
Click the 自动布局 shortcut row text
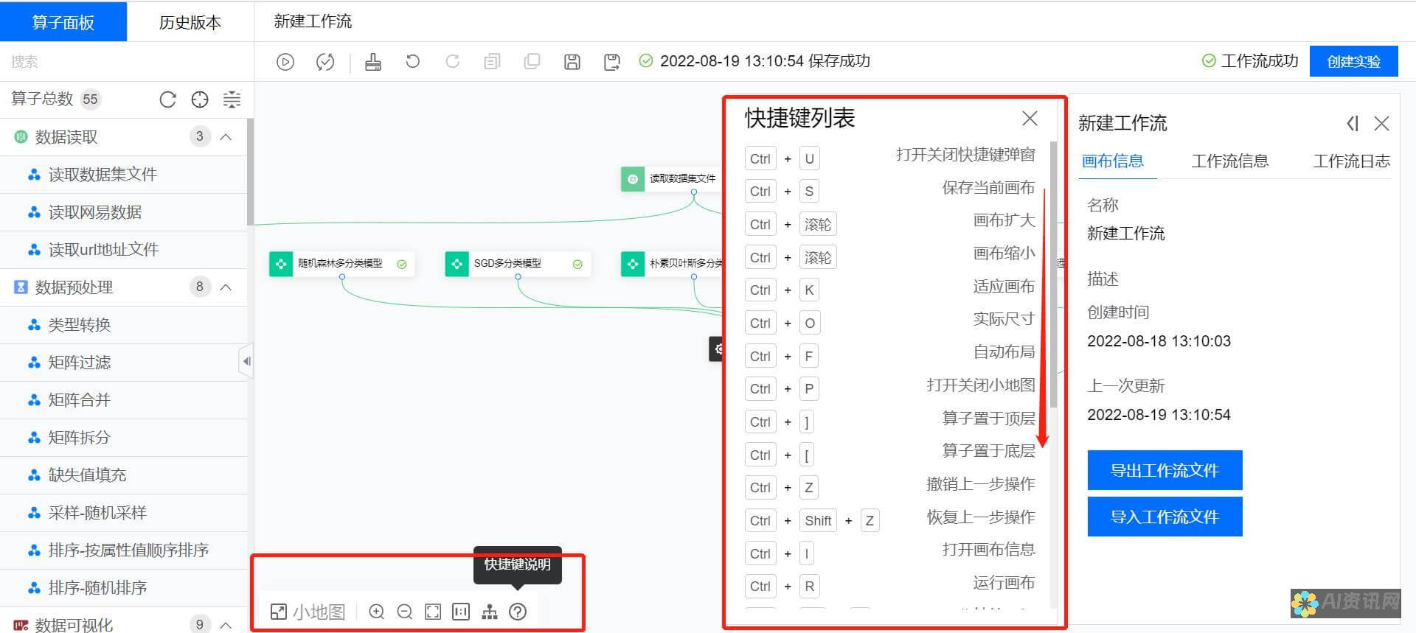point(1004,352)
